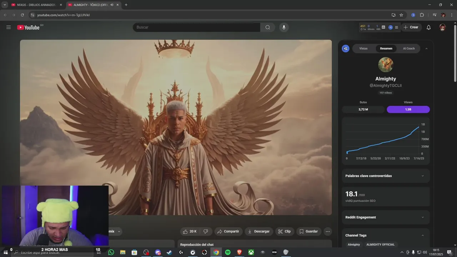Open YouTube notifications bell
Viewport: 457px width, 257px height.
point(429,27)
